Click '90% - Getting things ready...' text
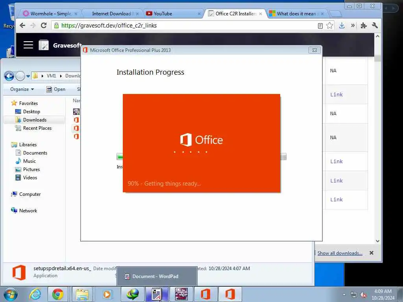Viewport: 403px width, 302px height. pos(164,184)
